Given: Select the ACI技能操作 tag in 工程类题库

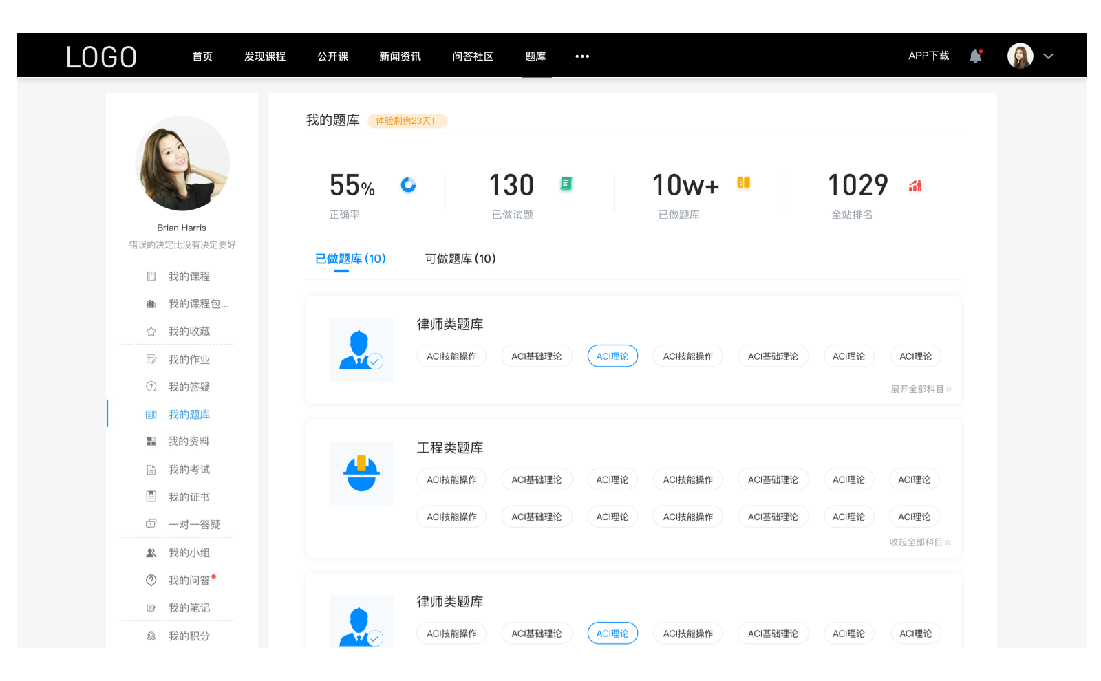Looking at the screenshot, I should (x=451, y=479).
